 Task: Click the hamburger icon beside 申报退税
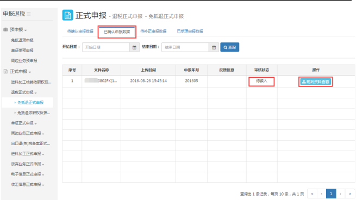29,14
